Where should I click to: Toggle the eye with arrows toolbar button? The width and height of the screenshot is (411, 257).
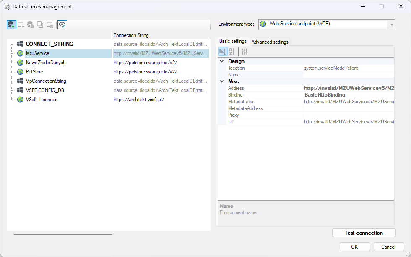pos(62,25)
